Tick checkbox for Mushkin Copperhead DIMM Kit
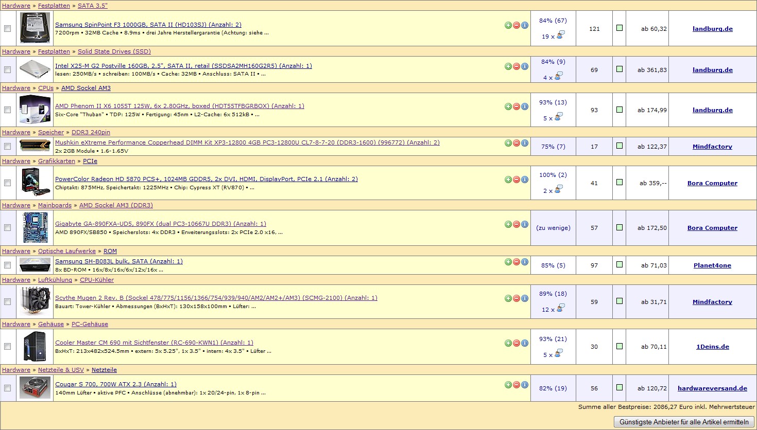757x430 pixels. point(7,147)
